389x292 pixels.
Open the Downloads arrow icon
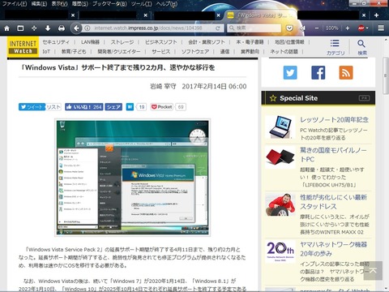click(48, 28)
